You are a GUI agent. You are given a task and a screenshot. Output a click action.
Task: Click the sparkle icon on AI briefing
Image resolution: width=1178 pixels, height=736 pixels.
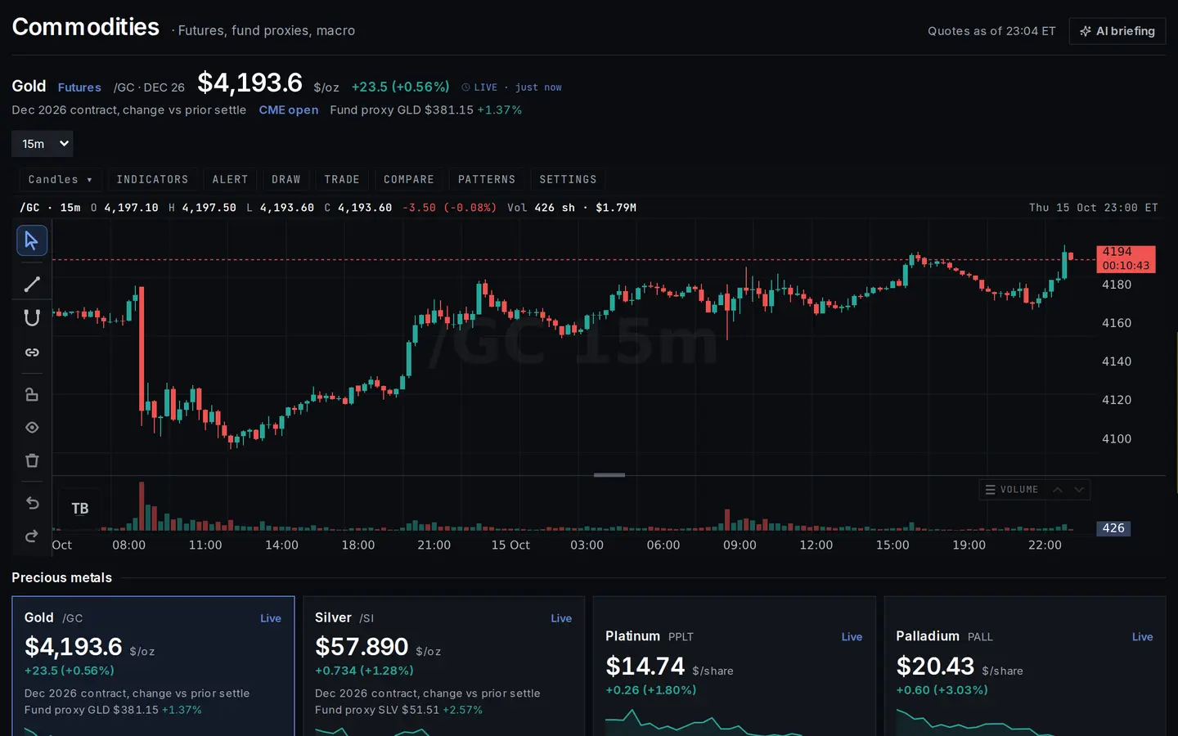1086,31
